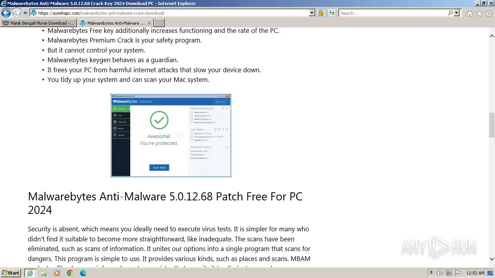Screen dimensions: 495x278
Task: Open the search provider dropdown arrow
Action: pyautogui.click(x=457, y=13)
